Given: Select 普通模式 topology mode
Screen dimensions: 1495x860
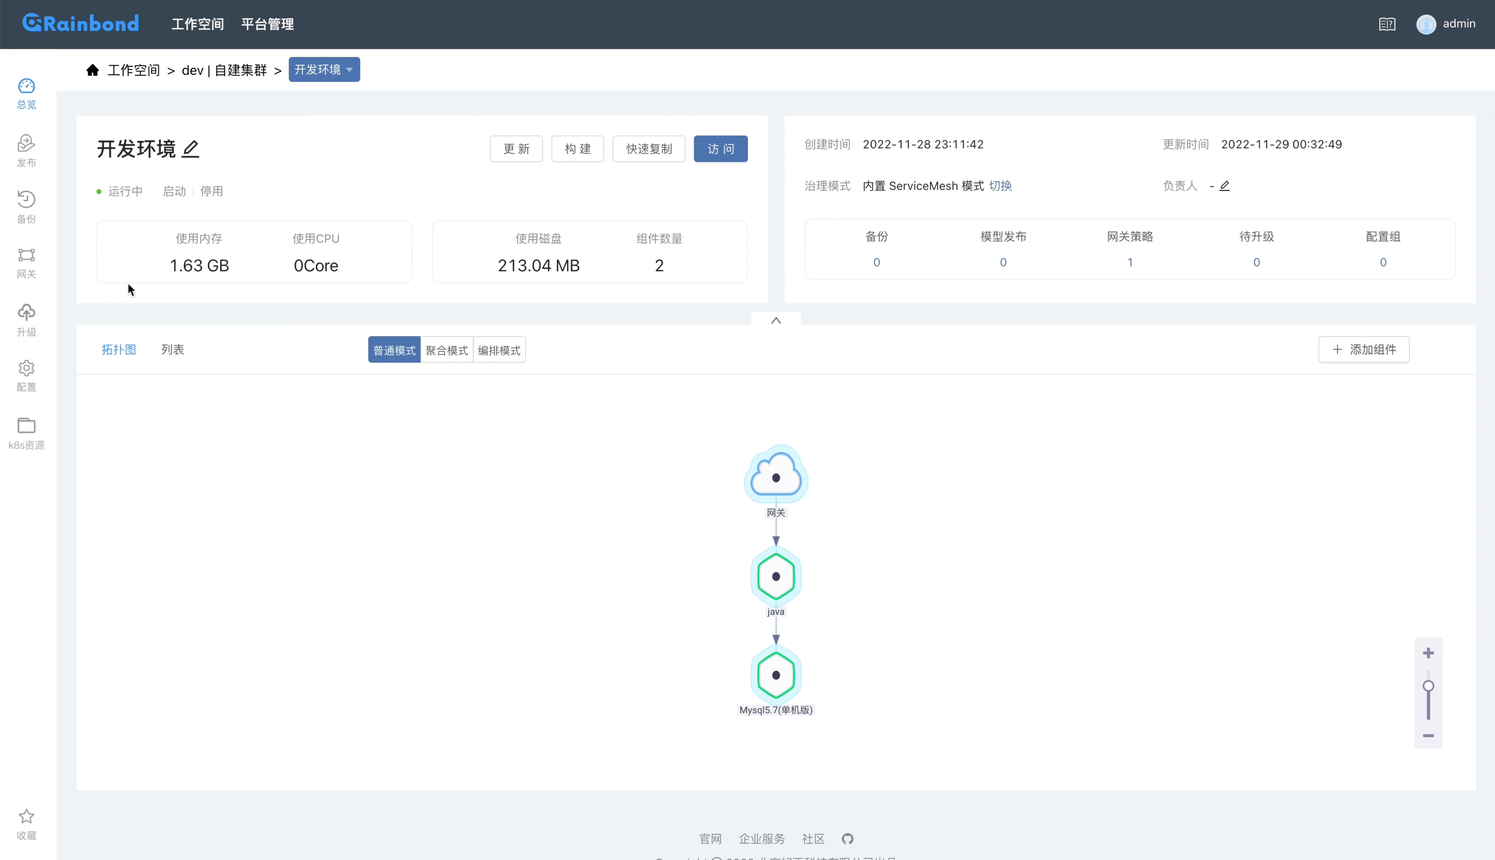Looking at the screenshot, I should coord(394,350).
